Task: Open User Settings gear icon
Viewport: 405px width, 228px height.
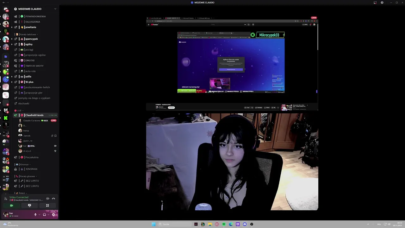Action: pos(53,214)
